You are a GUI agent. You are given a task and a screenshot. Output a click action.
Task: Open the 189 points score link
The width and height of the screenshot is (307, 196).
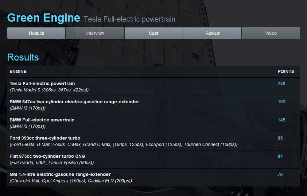click(281, 102)
